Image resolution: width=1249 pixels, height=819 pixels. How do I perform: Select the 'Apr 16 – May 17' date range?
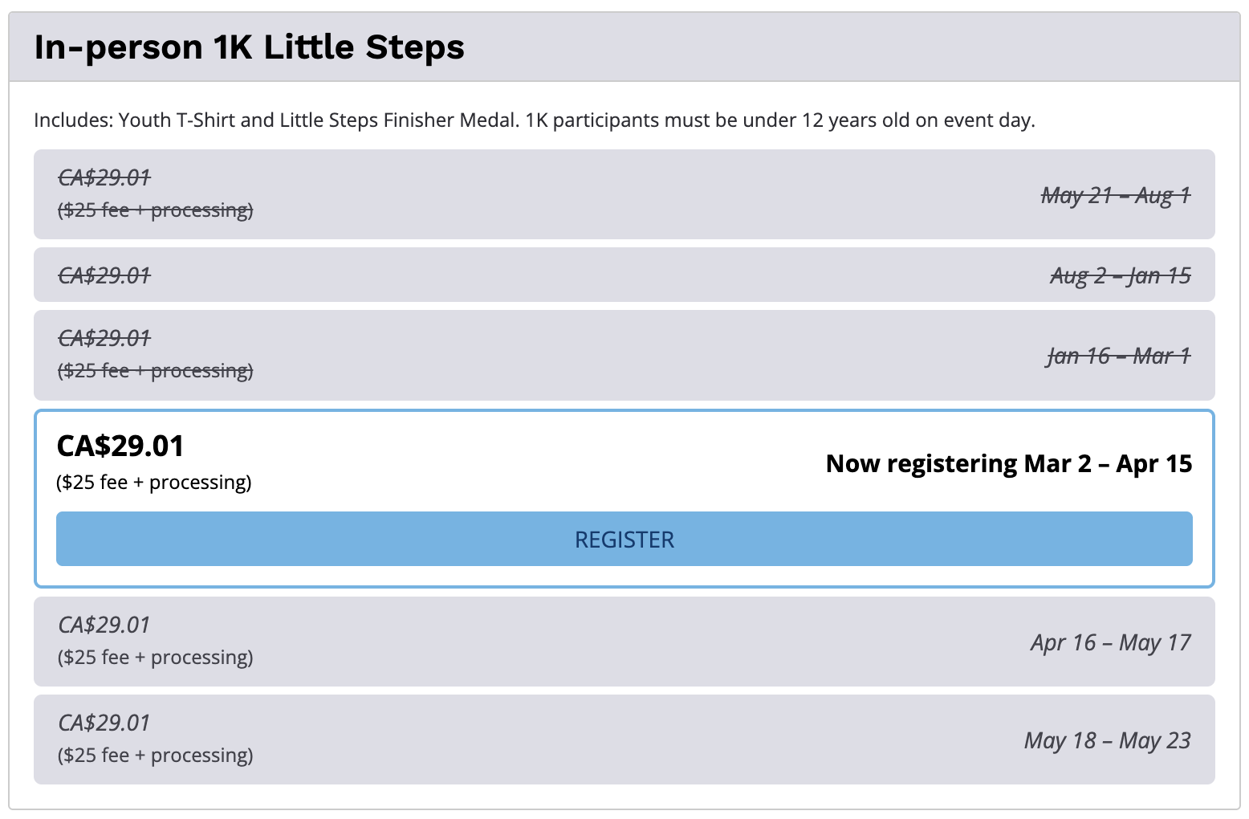click(x=1111, y=642)
